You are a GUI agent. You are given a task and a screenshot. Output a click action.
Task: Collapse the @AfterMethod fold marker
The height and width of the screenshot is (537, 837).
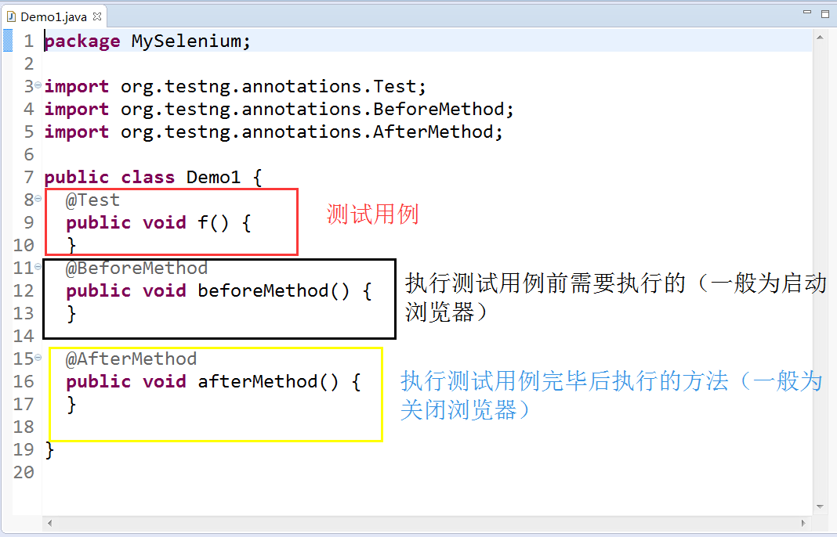[38, 357]
